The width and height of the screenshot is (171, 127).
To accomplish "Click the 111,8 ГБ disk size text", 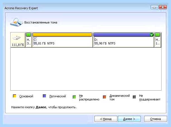I will pos(18,45).
